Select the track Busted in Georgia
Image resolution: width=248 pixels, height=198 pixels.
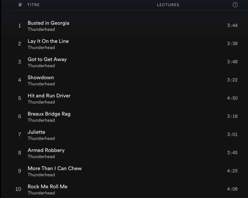48,23
